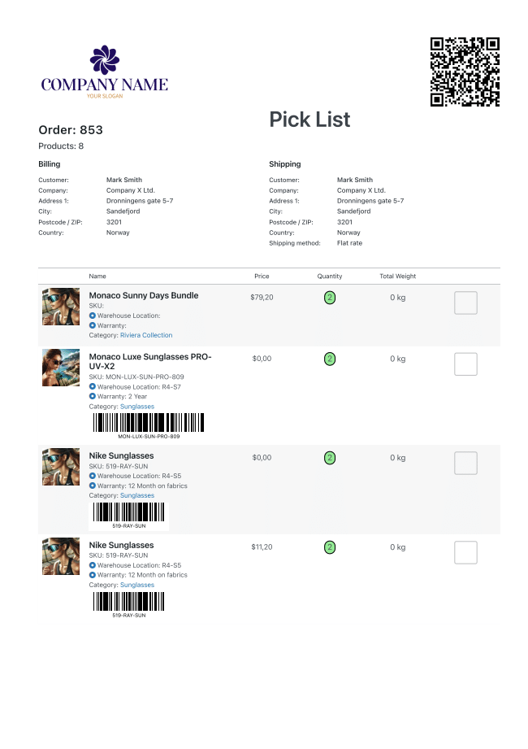
Task: Open the Riviera Collection category link
Action: pos(146,335)
